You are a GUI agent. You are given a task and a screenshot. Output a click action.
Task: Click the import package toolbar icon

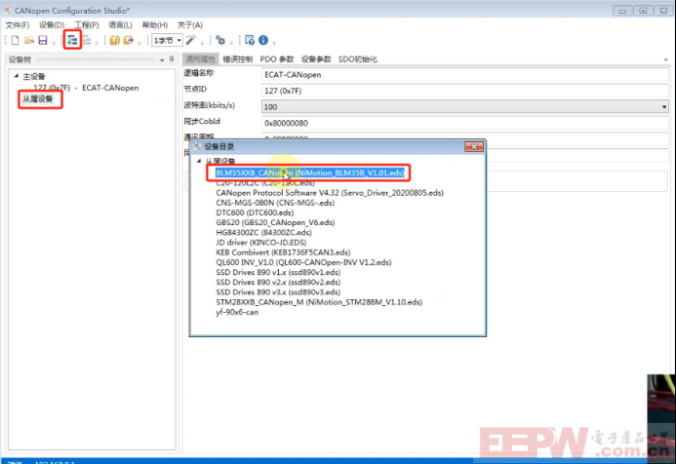[115, 40]
